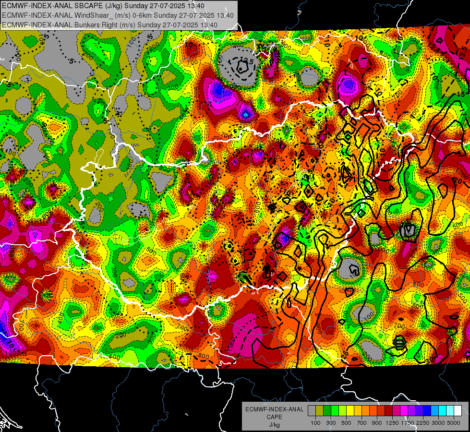Click the 900 value on the legend scale
This screenshot has width=470, height=432.
[x=377, y=423]
